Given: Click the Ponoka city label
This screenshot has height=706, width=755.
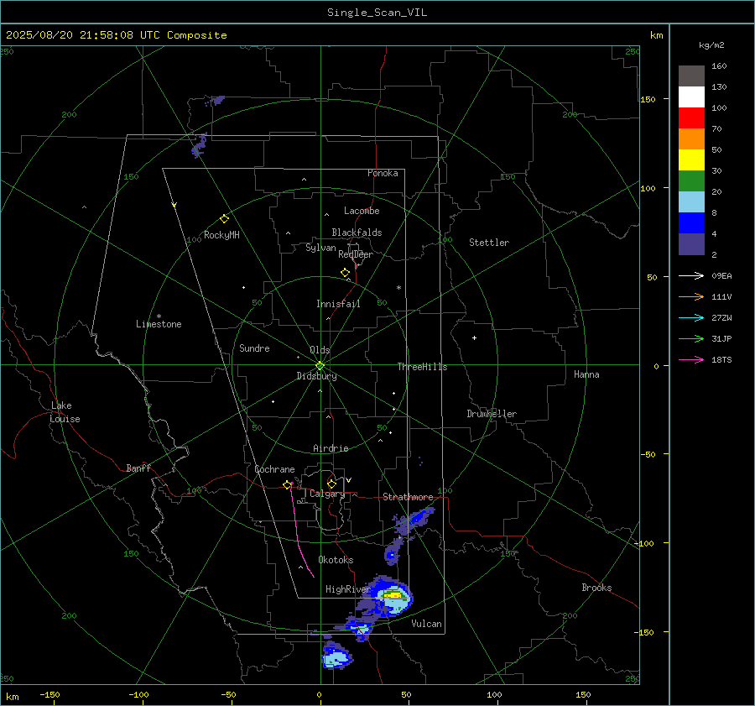Looking at the screenshot, I should [383, 173].
